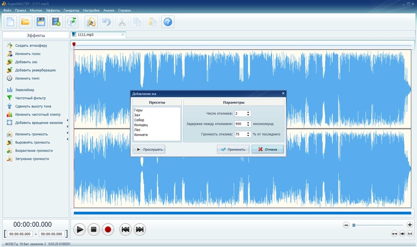Image resolution: width=417 pixels, height=247 pixels.
Task: Click the New file toolbar icon
Action: tap(10, 21)
